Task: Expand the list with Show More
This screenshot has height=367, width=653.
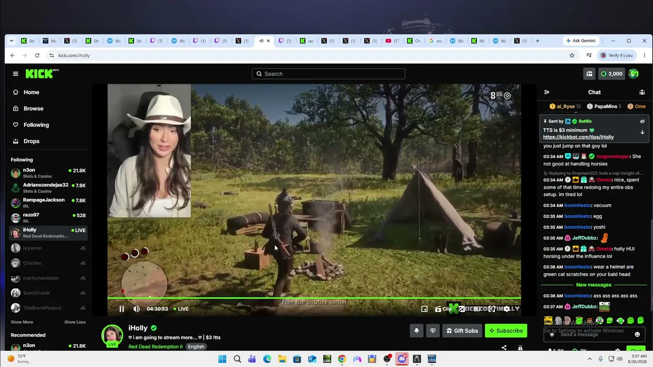Action: pyautogui.click(x=22, y=322)
